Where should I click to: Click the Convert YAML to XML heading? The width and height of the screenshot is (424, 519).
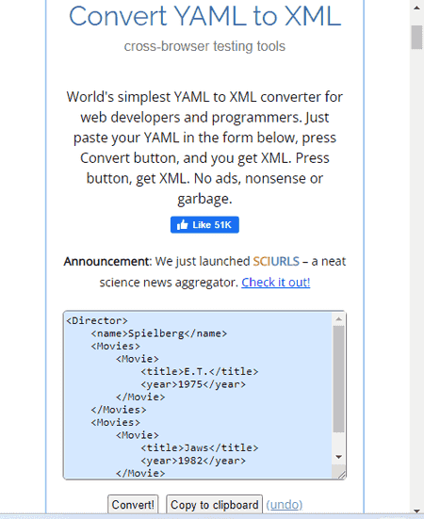point(204,16)
